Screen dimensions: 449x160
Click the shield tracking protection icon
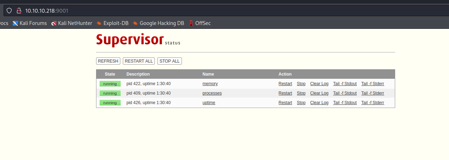10,11
